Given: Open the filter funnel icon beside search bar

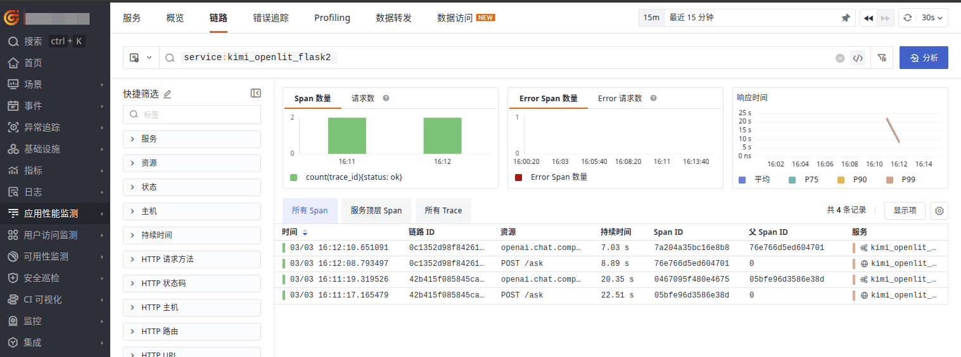Looking at the screenshot, I should point(882,58).
